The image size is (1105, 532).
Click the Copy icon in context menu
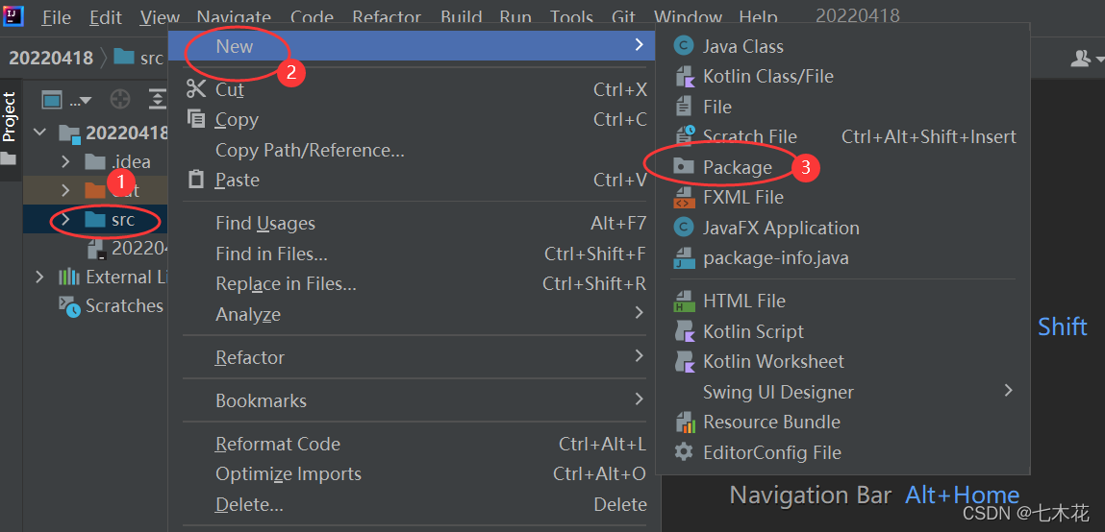(196, 119)
